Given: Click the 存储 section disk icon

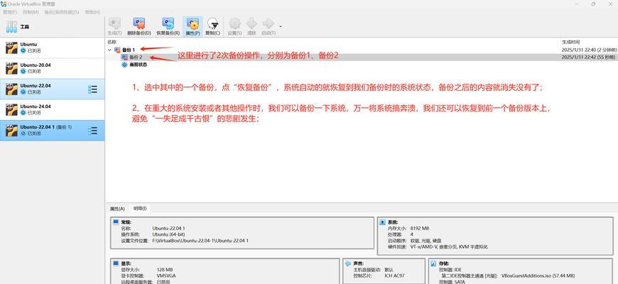Looking at the screenshot, I should click(433, 263).
